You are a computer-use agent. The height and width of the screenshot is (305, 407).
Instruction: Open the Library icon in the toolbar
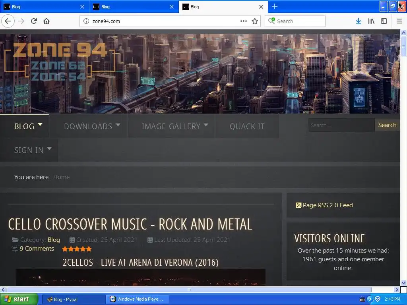point(371,21)
